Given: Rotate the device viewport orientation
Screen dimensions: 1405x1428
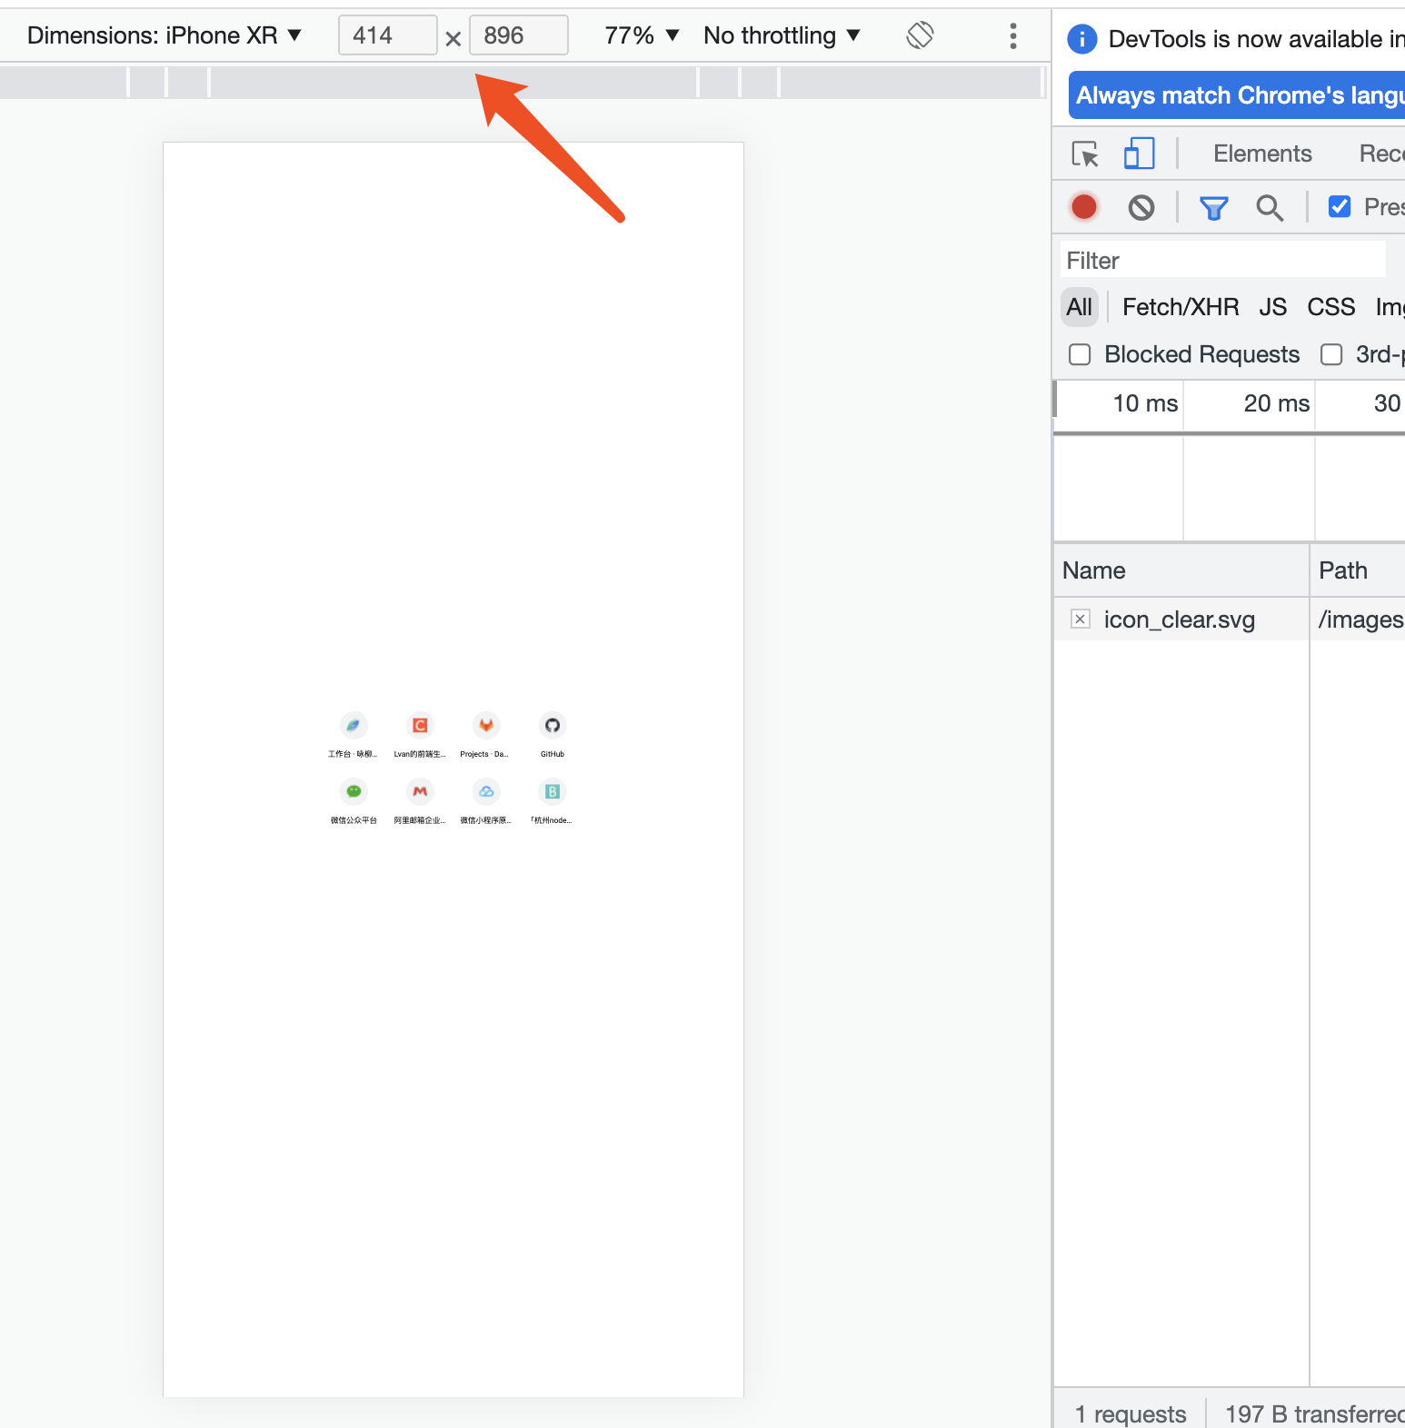Looking at the screenshot, I should (x=920, y=35).
